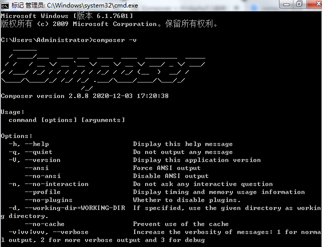Click the 'g directory.' wrapped line
Viewport: 322px width, 247px height.
[x=25, y=216]
